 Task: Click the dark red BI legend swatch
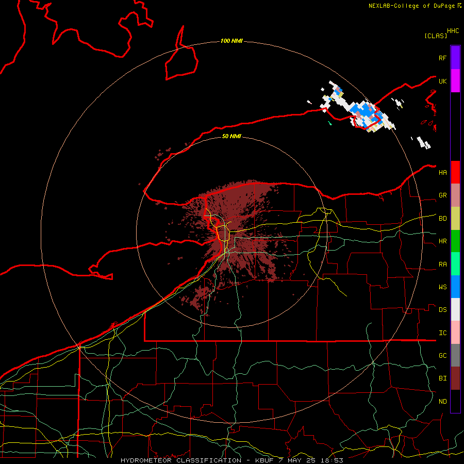click(x=455, y=378)
